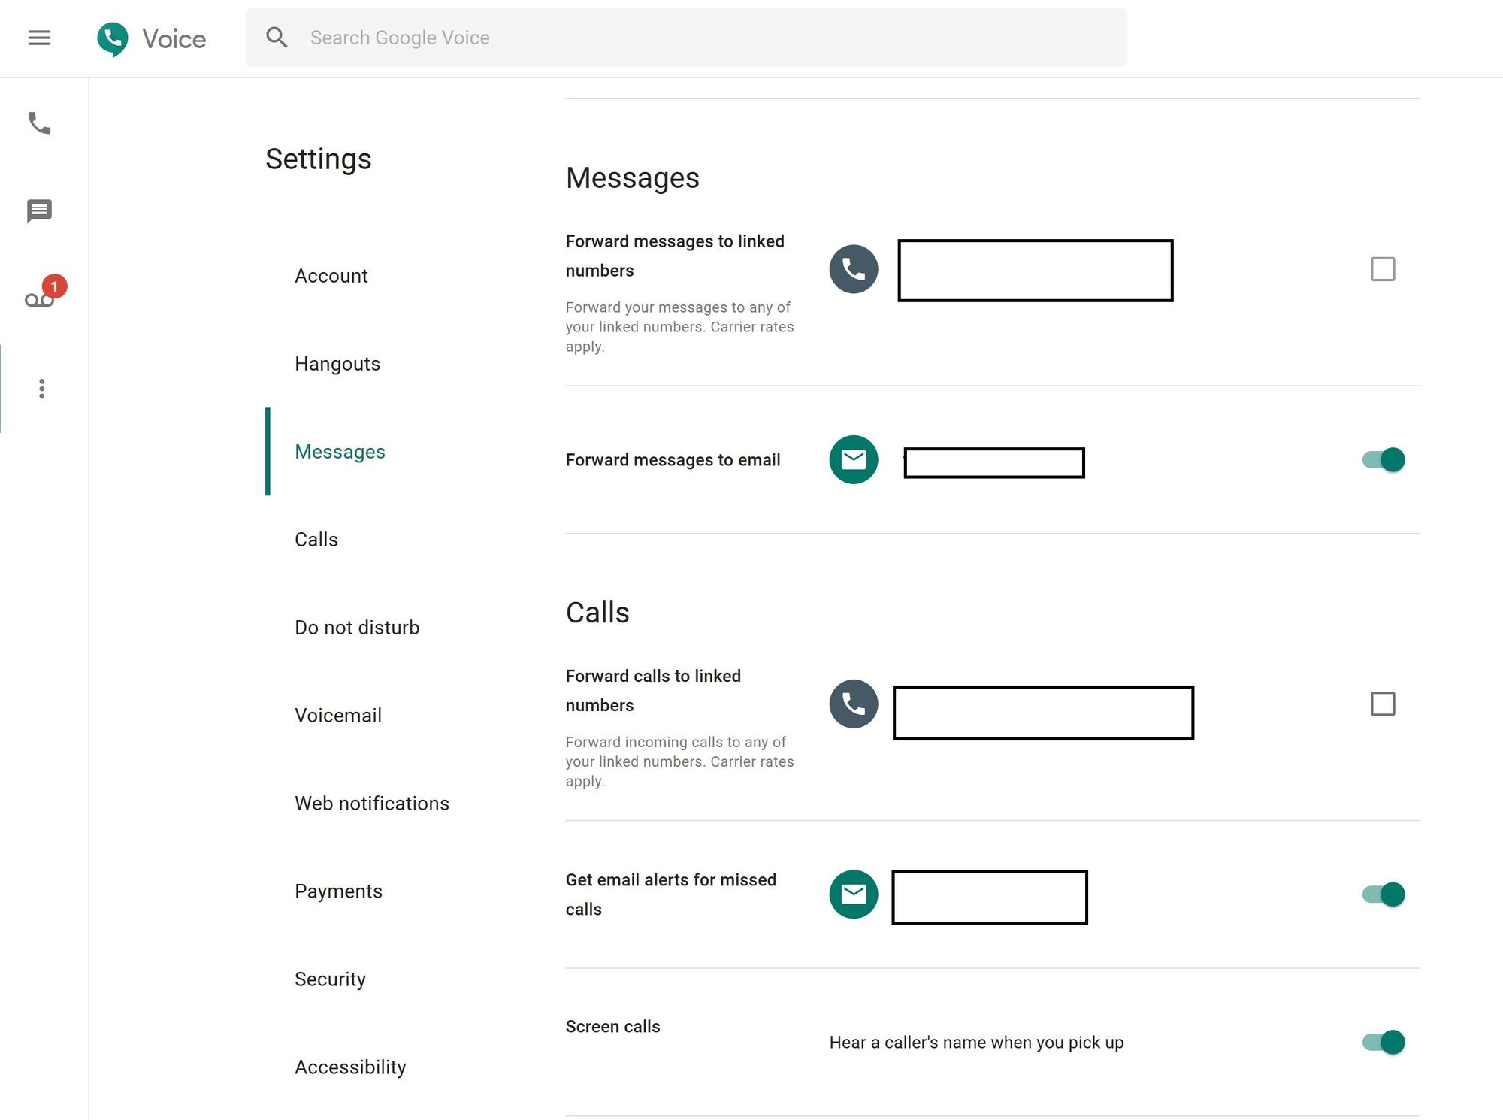
Task: Enable Forward messages to linked numbers checkbox
Action: click(x=1382, y=268)
